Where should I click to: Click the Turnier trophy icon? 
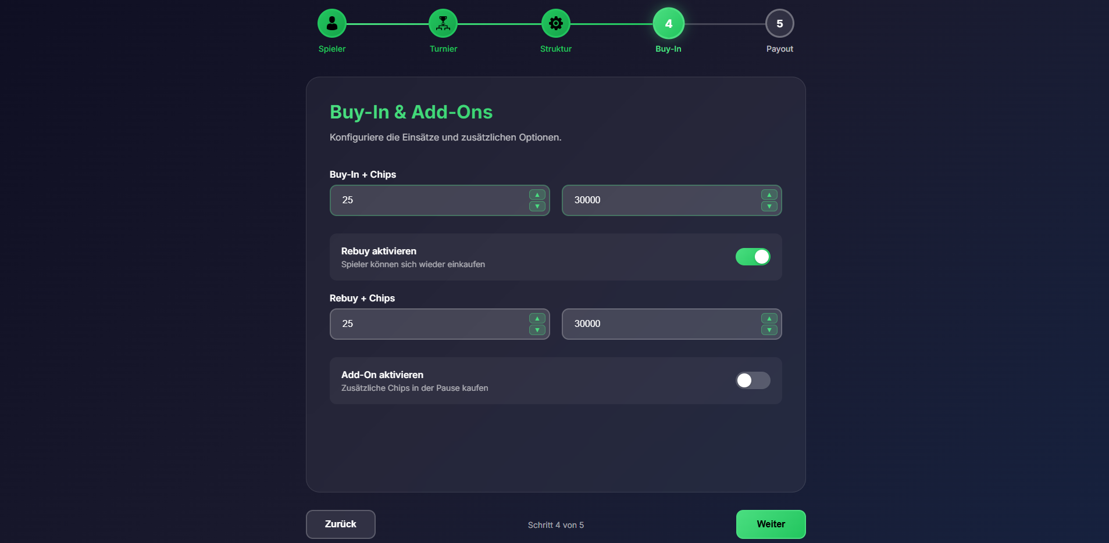(x=443, y=23)
